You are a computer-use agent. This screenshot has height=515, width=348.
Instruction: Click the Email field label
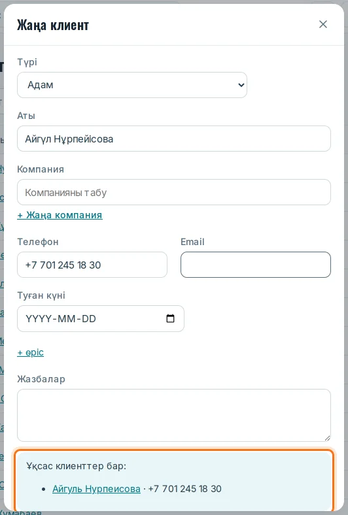coord(192,242)
